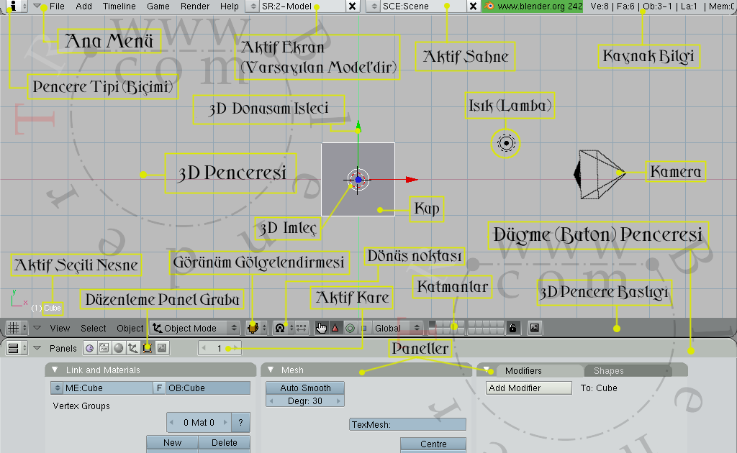Open the Scene panel group icon
737x453 pixels.
[x=162, y=348]
